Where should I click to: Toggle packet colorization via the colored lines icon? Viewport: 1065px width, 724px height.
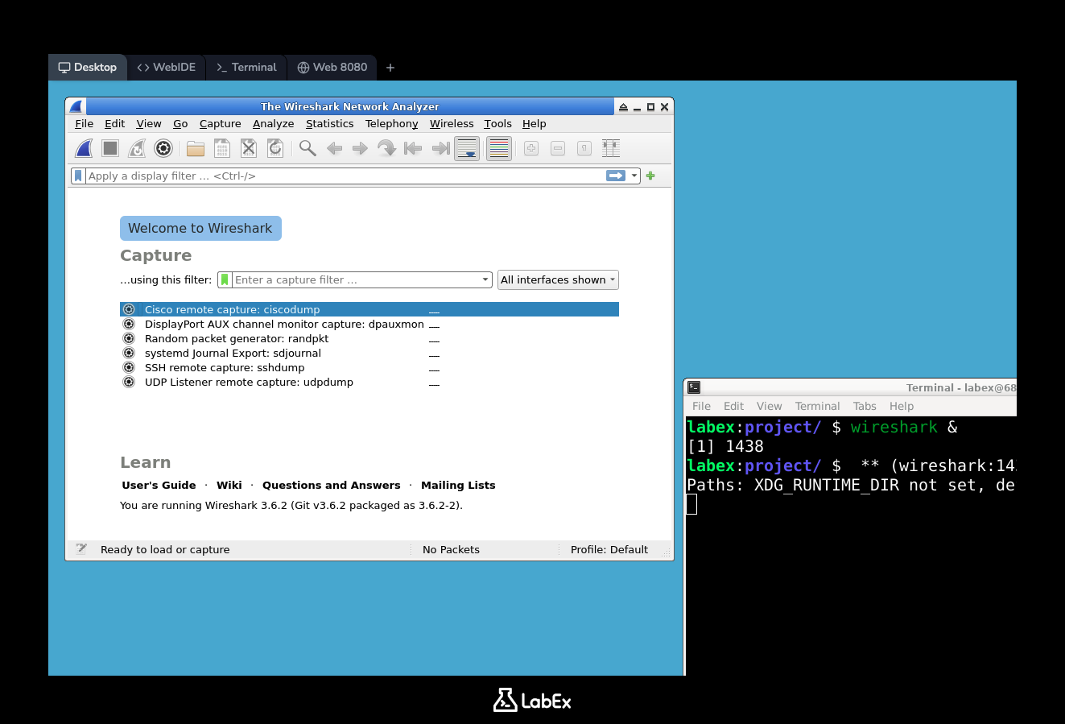click(x=498, y=148)
